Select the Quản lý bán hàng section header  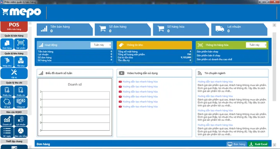pyautogui.click(x=14, y=36)
